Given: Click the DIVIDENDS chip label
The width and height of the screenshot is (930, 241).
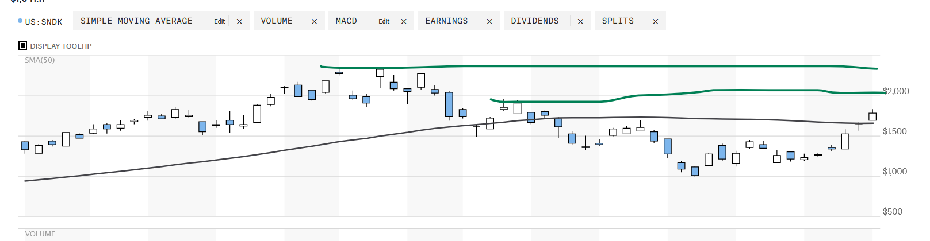Looking at the screenshot, I should (535, 21).
